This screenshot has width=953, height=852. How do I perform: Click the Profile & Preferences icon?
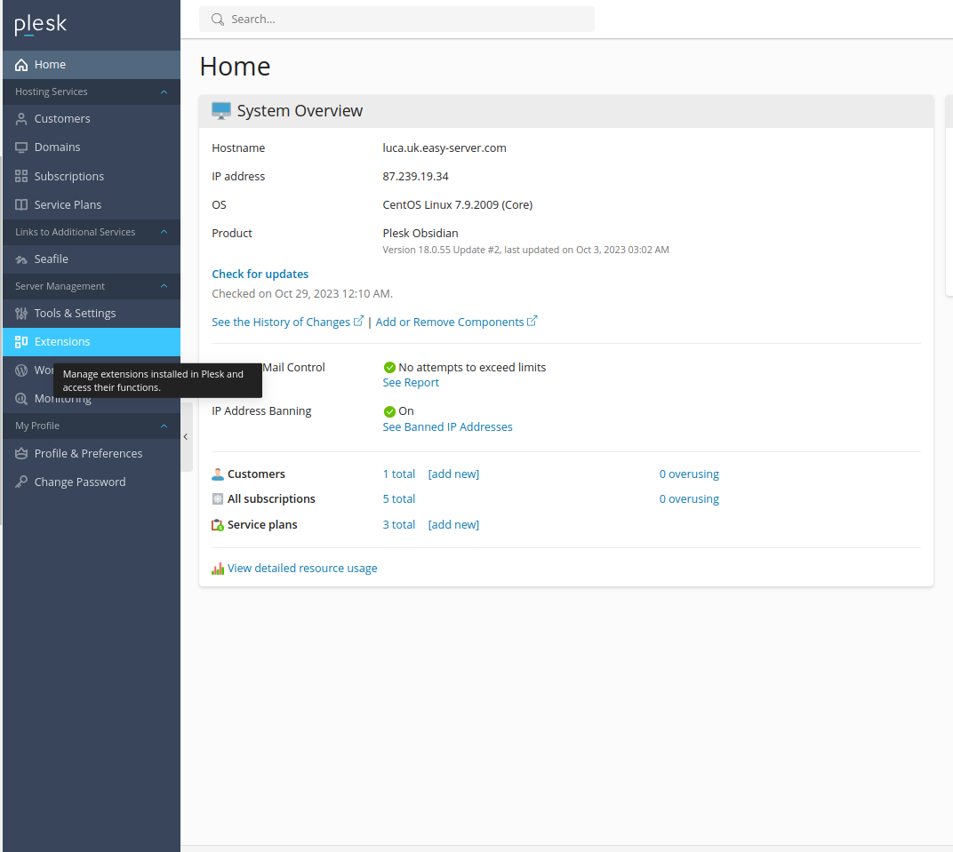pyautogui.click(x=21, y=454)
